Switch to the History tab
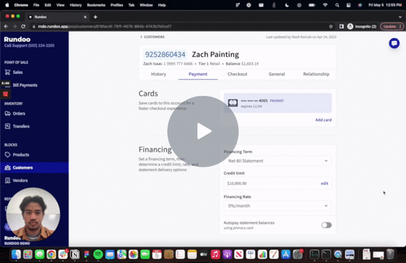The height and width of the screenshot is (263, 406). click(159, 74)
